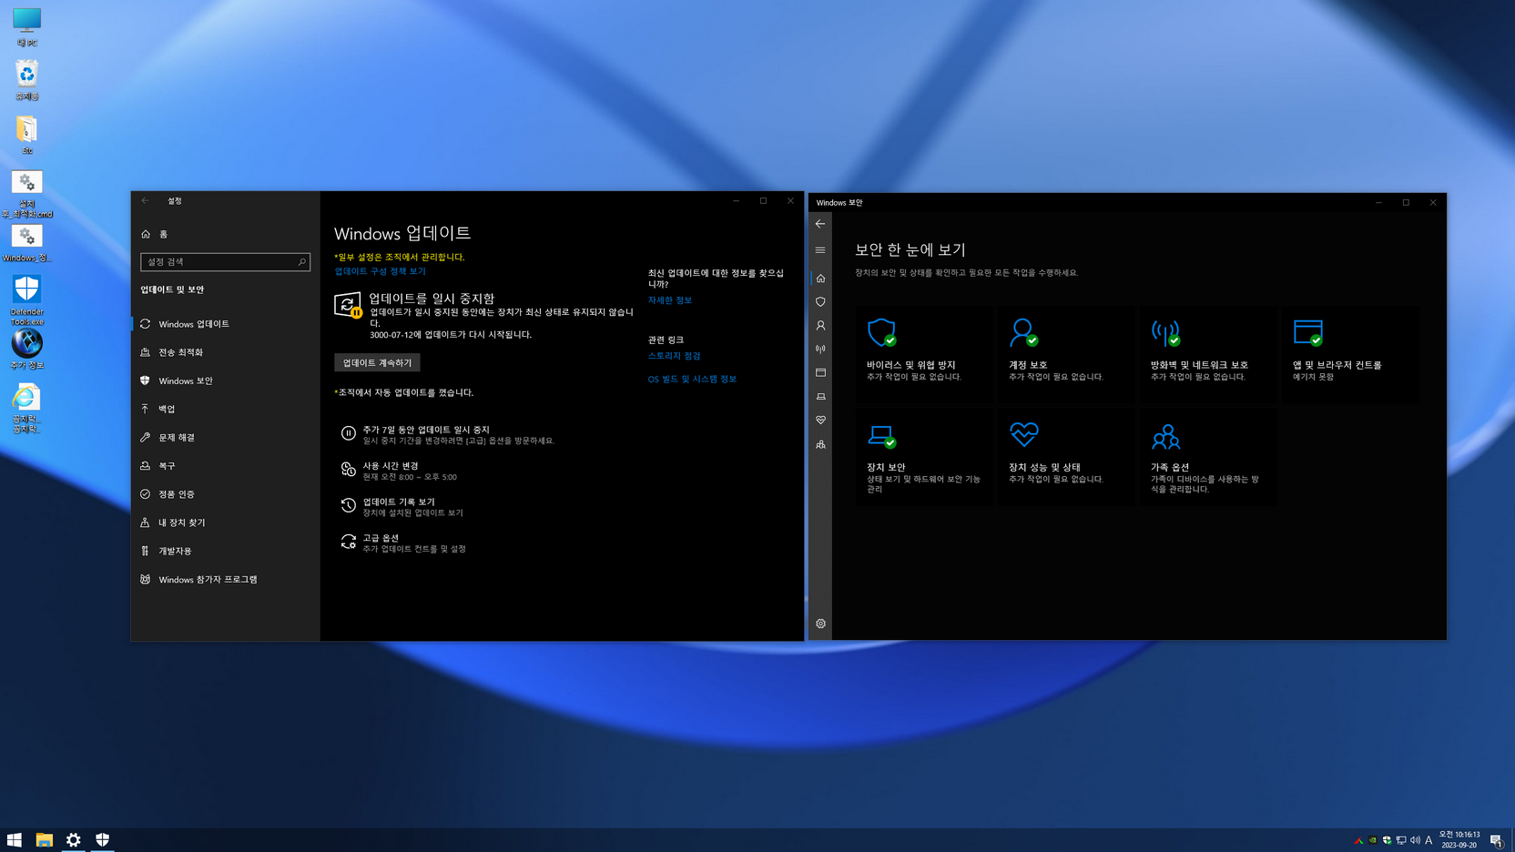Expand hamburger menu in Windows 보안
The height and width of the screenshot is (852, 1515).
(x=820, y=250)
